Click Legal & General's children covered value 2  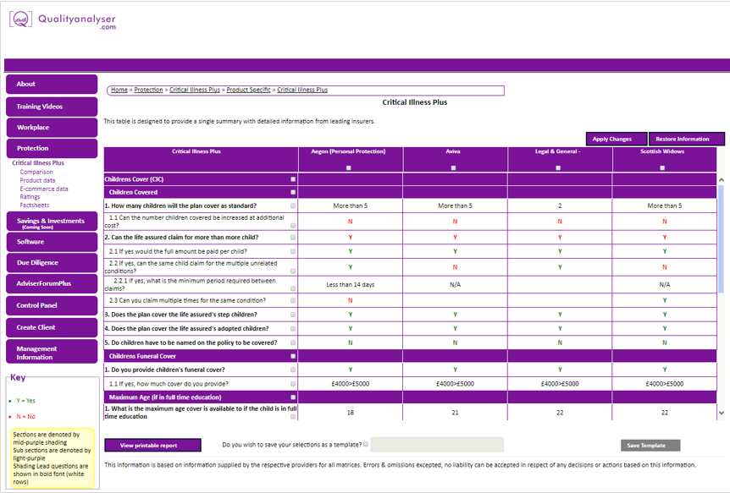click(x=560, y=205)
